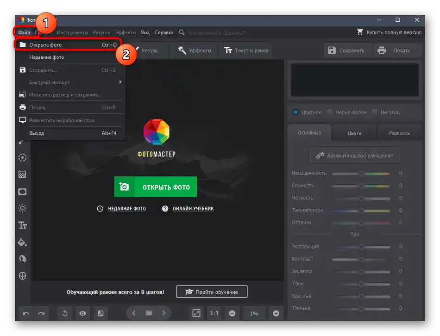
Task: Open the НЕДАВНИЕ ФОТО link
Action: point(127,209)
